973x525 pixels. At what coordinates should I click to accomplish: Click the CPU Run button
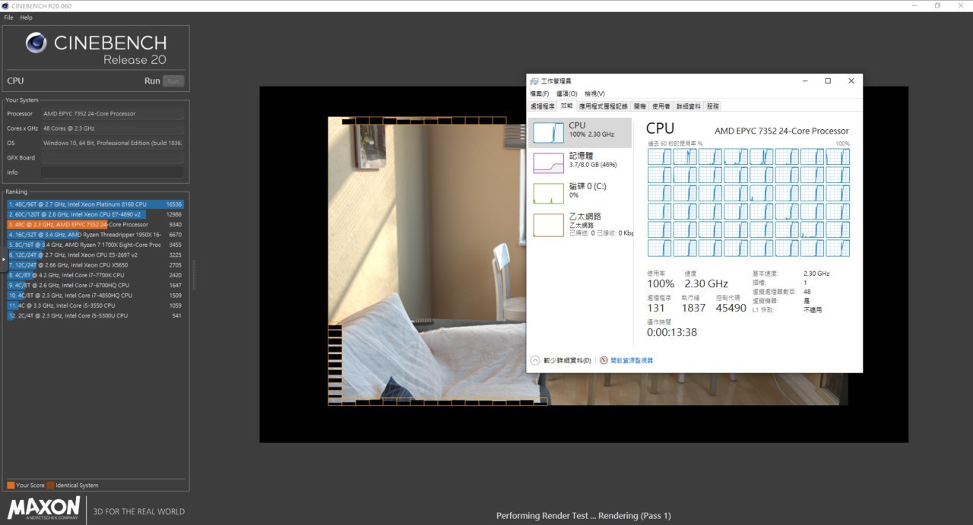pyautogui.click(x=174, y=81)
